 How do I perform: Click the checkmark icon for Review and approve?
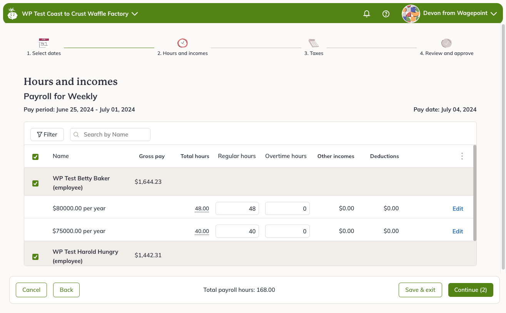click(446, 43)
